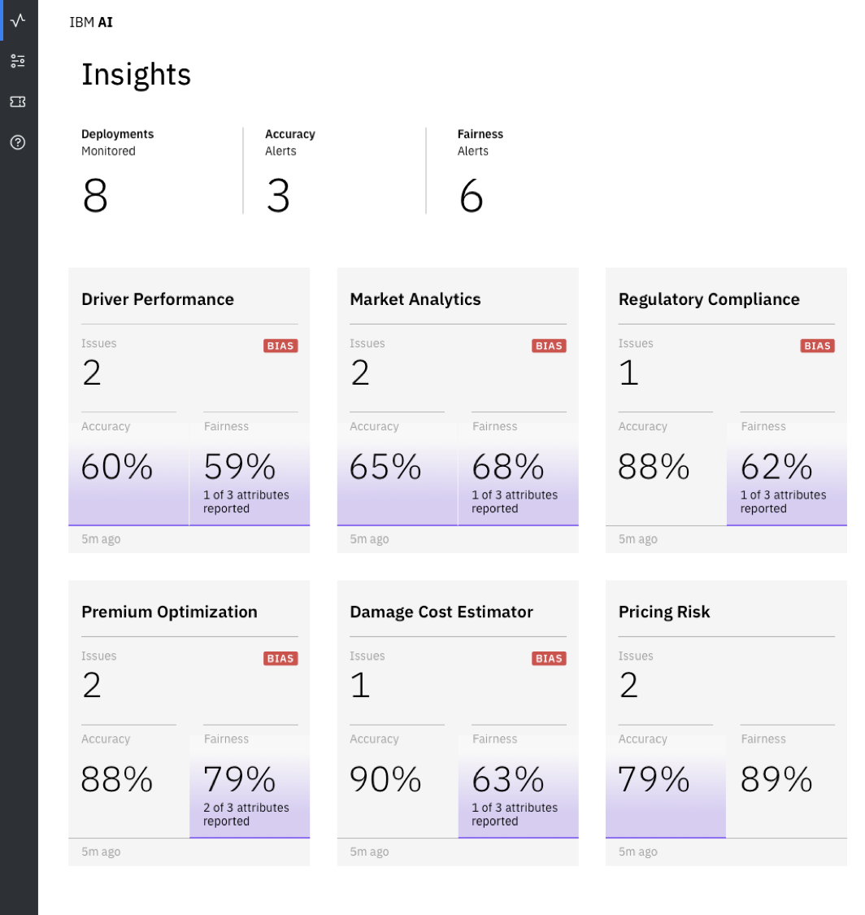Open the Market Analytics deployment card title
Screen dimensions: 865x915
(415, 299)
